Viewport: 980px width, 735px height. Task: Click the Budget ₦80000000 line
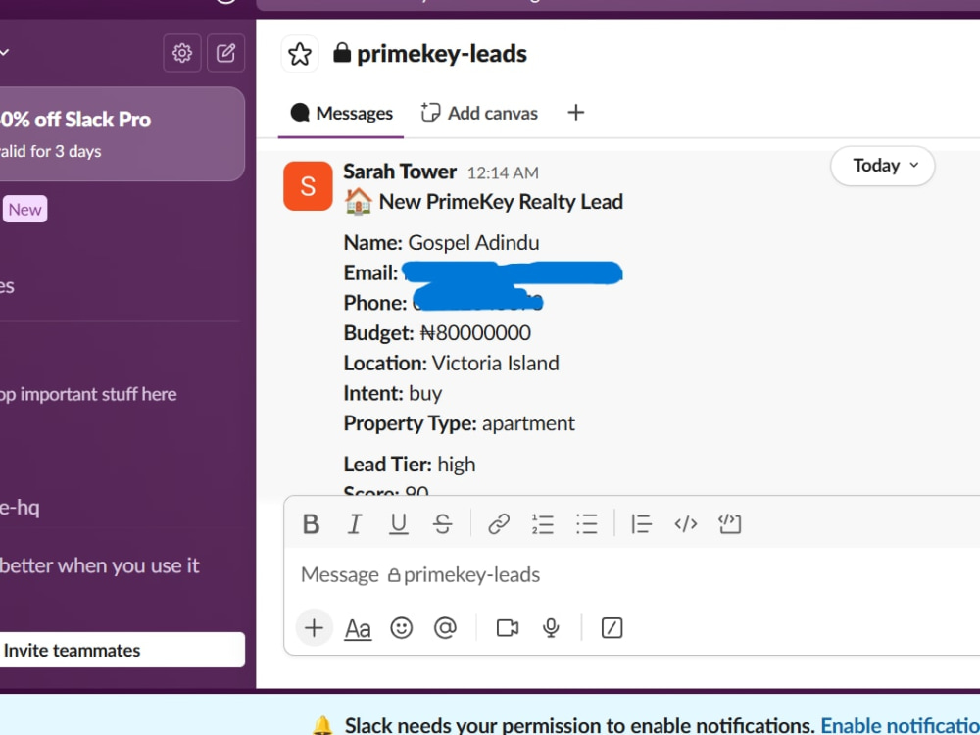pyautogui.click(x=437, y=333)
